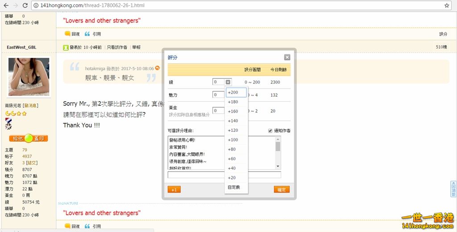This screenshot has width=457, height=232.
Task: Click the 引用 quote icon at bottom
Action: [87, 226]
